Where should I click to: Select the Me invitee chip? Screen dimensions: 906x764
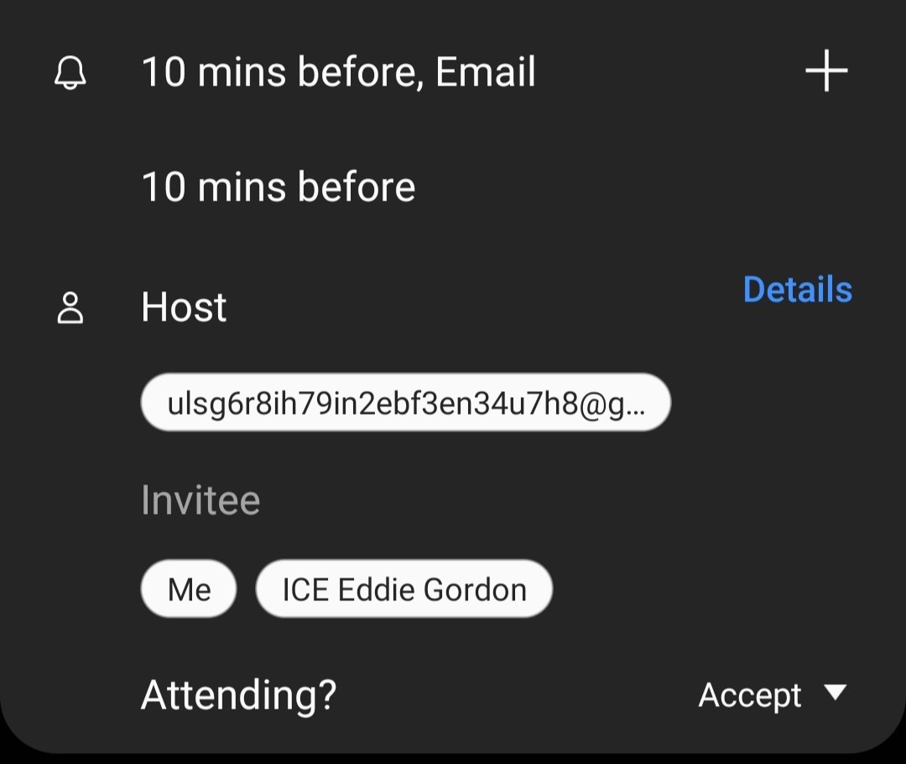click(188, 589)
